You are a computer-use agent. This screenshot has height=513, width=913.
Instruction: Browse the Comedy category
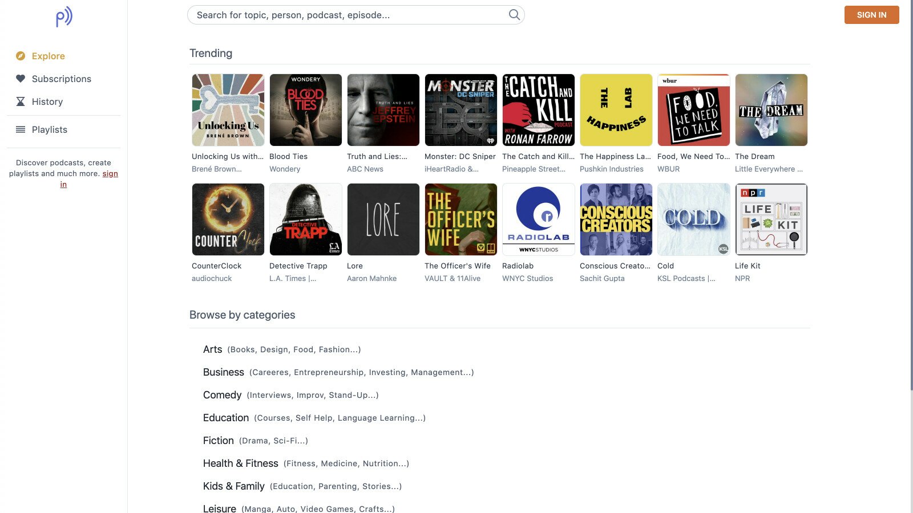(222, 395)
